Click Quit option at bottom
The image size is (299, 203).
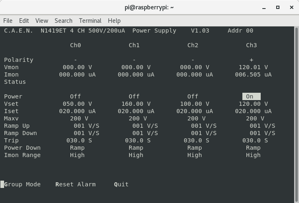121,184
